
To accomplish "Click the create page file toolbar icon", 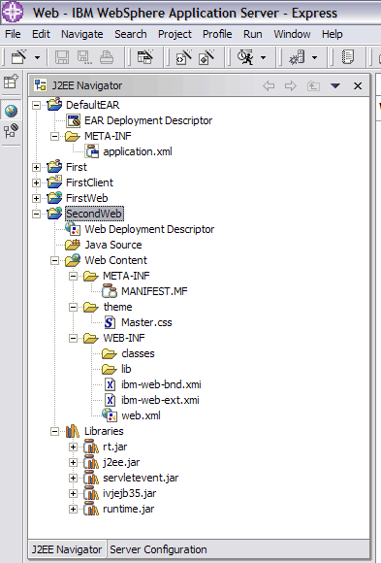I will 183,57.
